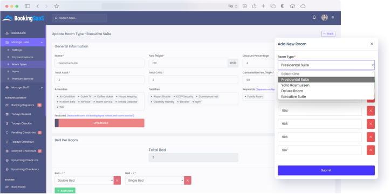Open the Bed 1 Double Bed dropdown

84,181
